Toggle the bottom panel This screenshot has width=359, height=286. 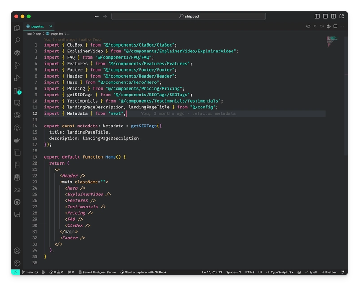tap(325, 16)
